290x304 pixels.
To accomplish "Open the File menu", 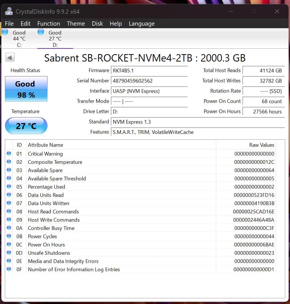I will click(9, 23).
